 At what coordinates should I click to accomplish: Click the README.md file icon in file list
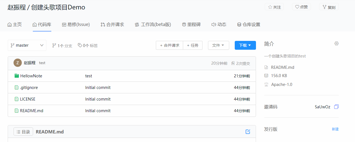pyautogui.click(x=17, y=111)
